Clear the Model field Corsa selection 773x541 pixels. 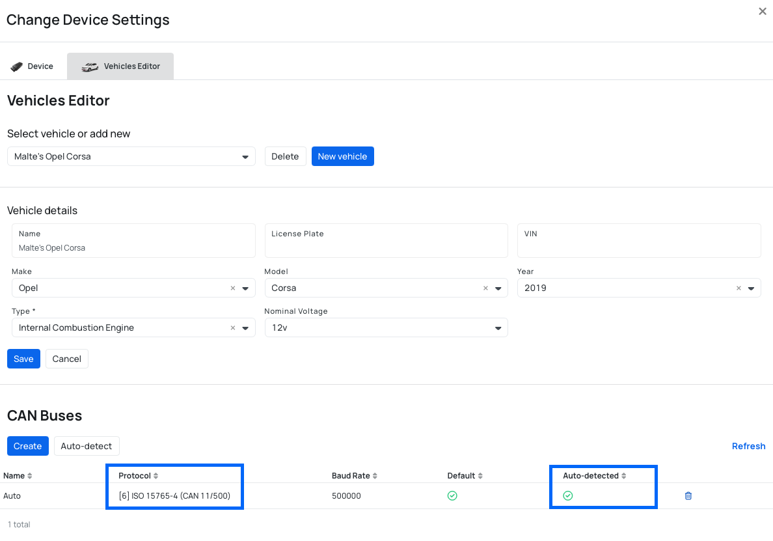click(x=485, y=288)
